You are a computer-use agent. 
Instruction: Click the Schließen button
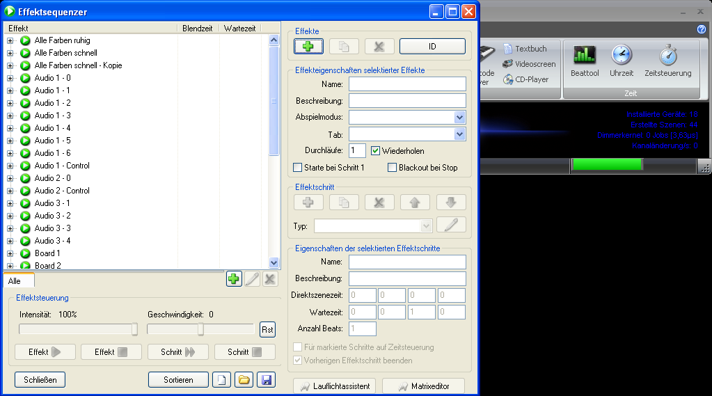[40, 380]
